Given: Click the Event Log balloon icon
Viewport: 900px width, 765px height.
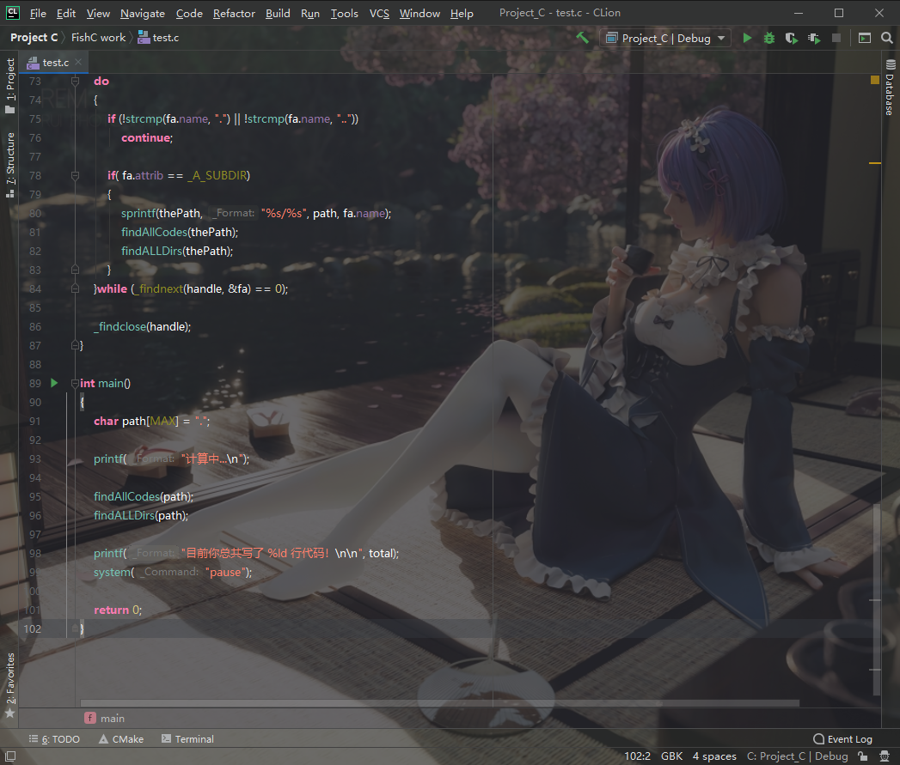Looking at the screenshot, I should 819,739.
